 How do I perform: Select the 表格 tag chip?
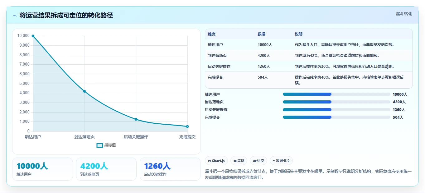[239, 161]
